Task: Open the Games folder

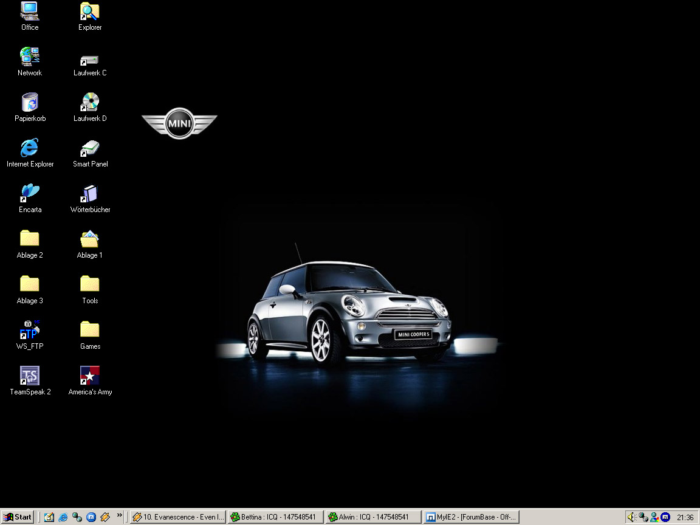Action: pos(90,335)
